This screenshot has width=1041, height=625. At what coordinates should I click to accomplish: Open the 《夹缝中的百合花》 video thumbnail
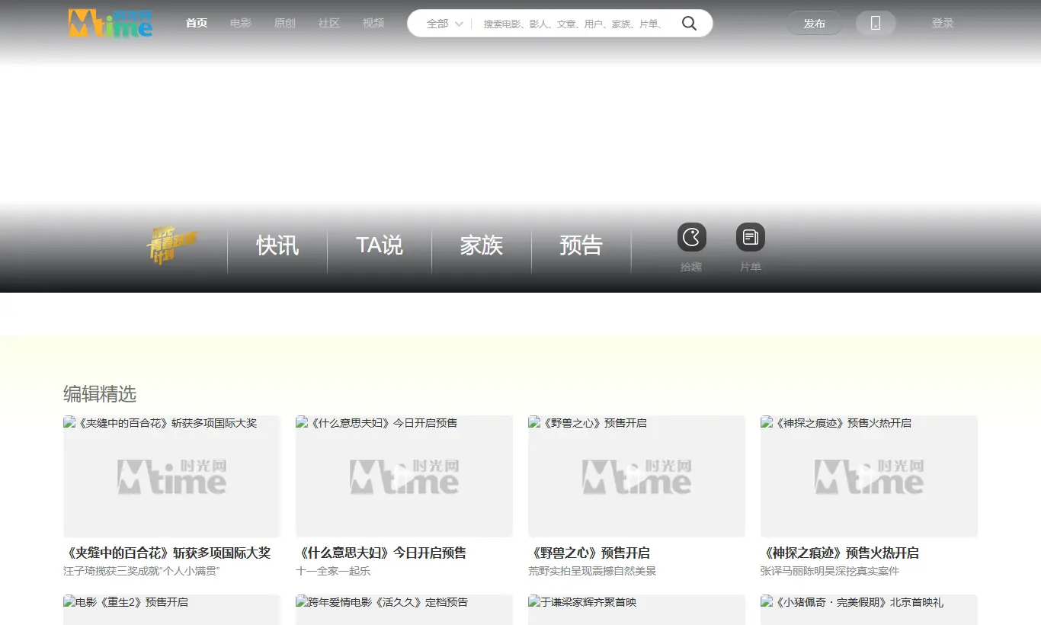coord(172,476)
